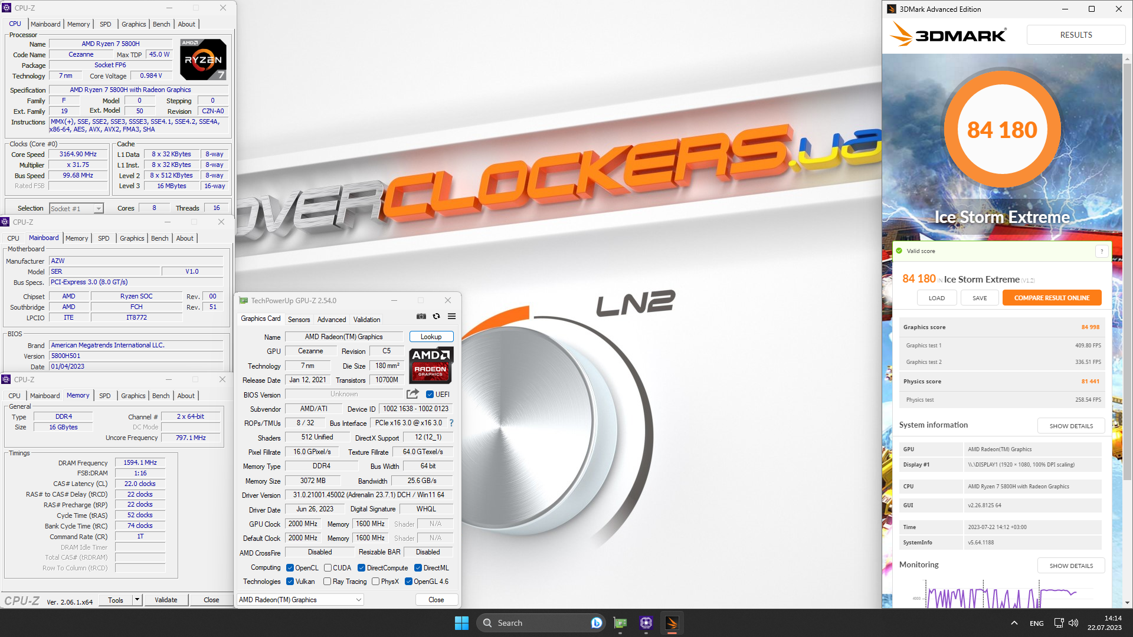Click the Lookup button in GPU-Z
The height and width of the screenshot is (637, 1133).
click(x=431, y=337)
